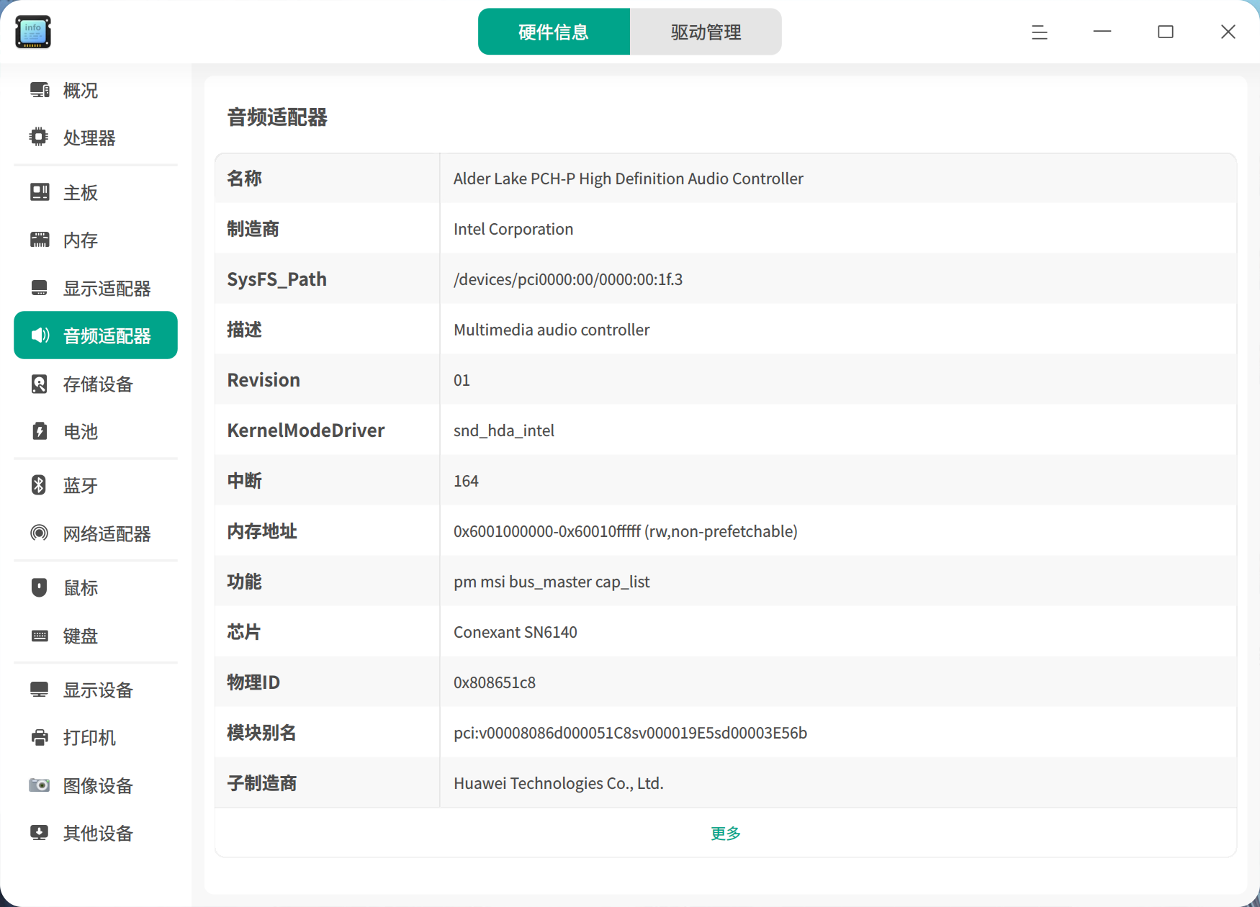Switch to the 驱动管理 tab
The height and width of the screenshot is (907, 1260).
[x=706, y=32]
